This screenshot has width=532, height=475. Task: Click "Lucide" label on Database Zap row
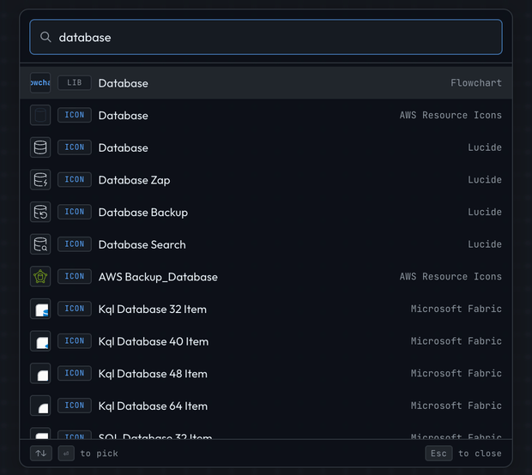point(485,179)
